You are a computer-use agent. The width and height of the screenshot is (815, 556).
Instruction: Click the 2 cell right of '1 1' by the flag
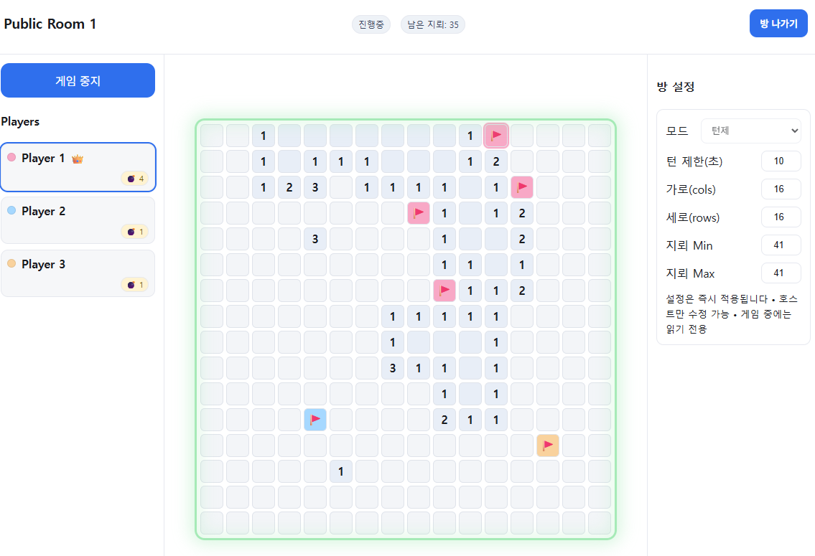pyautogui.click(x=522, y=291)
